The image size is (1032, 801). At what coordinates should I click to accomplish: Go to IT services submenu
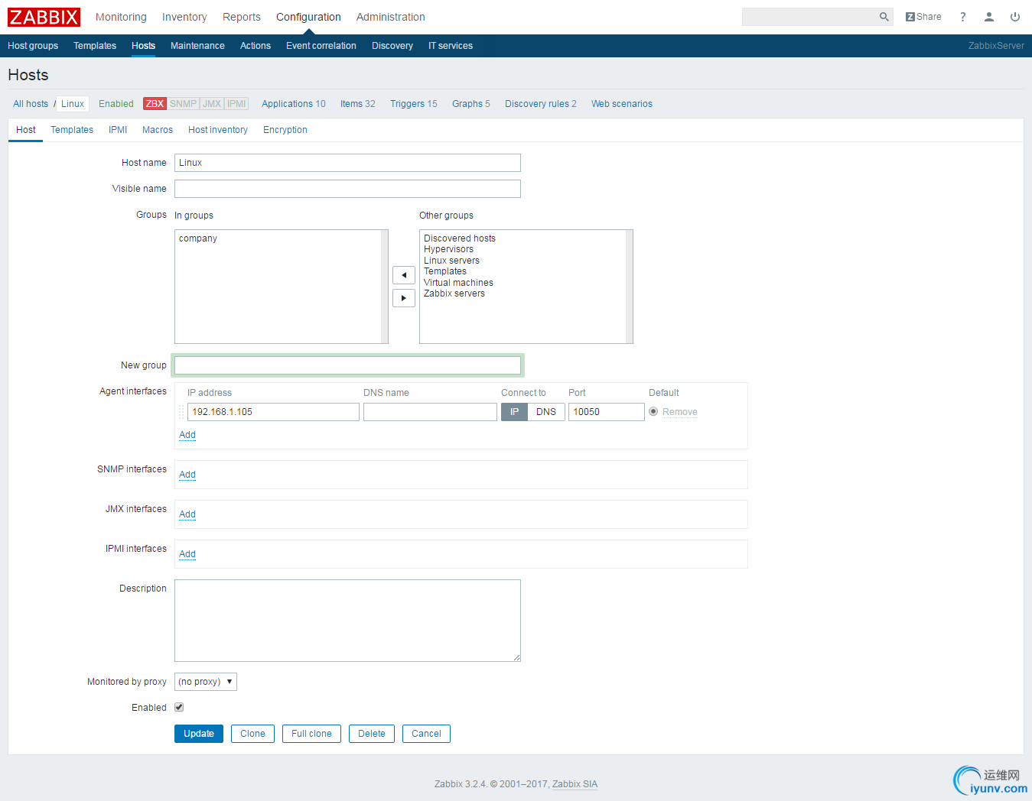[x=451, y=46]
